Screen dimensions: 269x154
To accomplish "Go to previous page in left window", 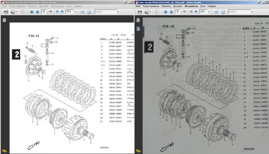I will coord(32,12).
